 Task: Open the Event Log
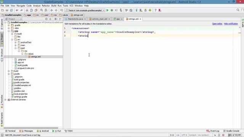pos(213,131)
